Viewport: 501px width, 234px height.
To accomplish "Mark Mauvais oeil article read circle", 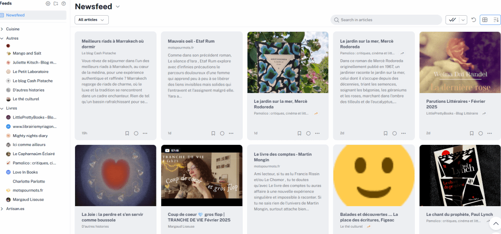I will tap(222, 133).
